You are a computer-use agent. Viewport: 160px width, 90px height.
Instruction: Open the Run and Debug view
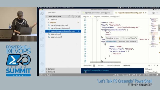pos(42,33)
